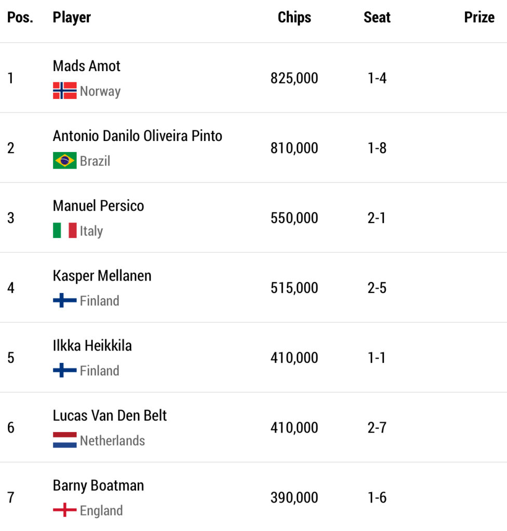The image size is (507, 531).
Task: Sort by the Chips column header
Action: 294,17
